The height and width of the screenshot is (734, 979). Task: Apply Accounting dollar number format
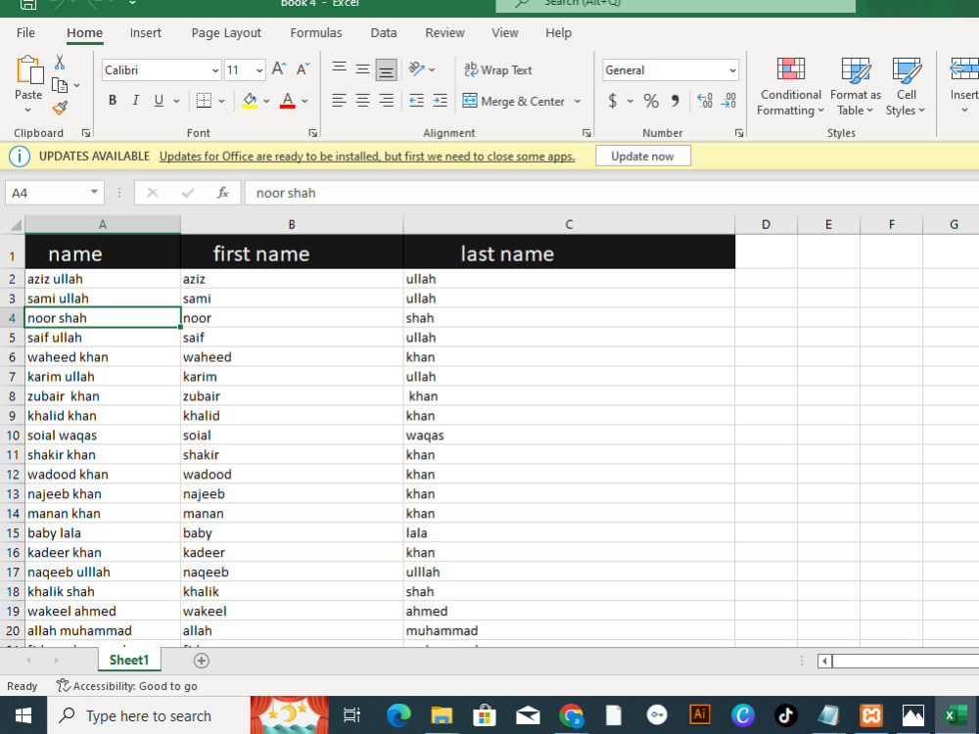(613, 101)
